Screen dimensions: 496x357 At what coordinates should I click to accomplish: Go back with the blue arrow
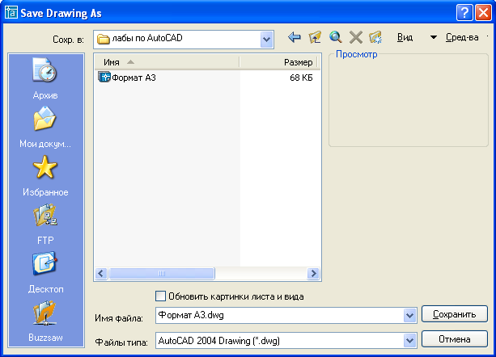pyautogui.click(x=295, y=38)
